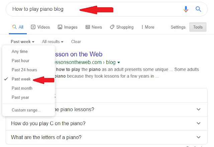Click the microphone voice search icon
Viewport: 214px width, 147px height.
pyautogui.click(x=186, y=9)
